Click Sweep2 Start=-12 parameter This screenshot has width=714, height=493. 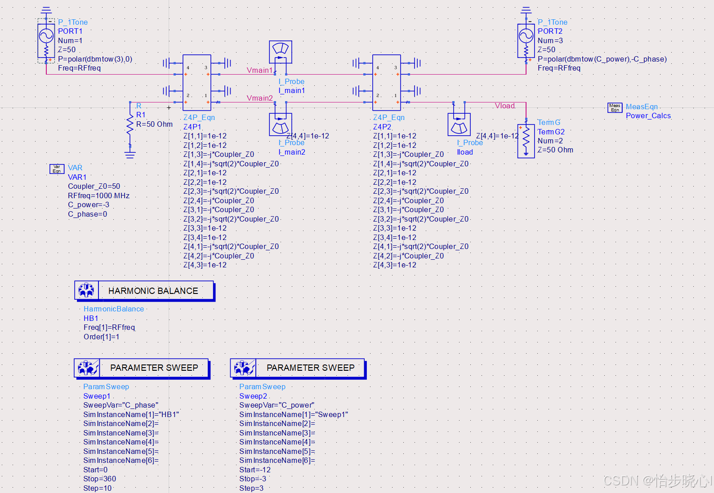pyautogui.click(x=255, y=470)
